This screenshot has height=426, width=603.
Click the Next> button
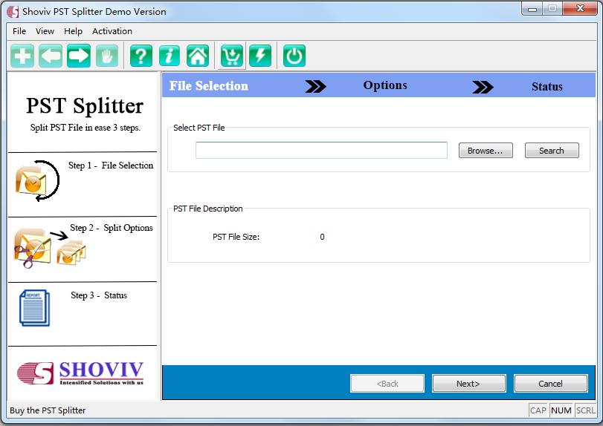(468, 384)
